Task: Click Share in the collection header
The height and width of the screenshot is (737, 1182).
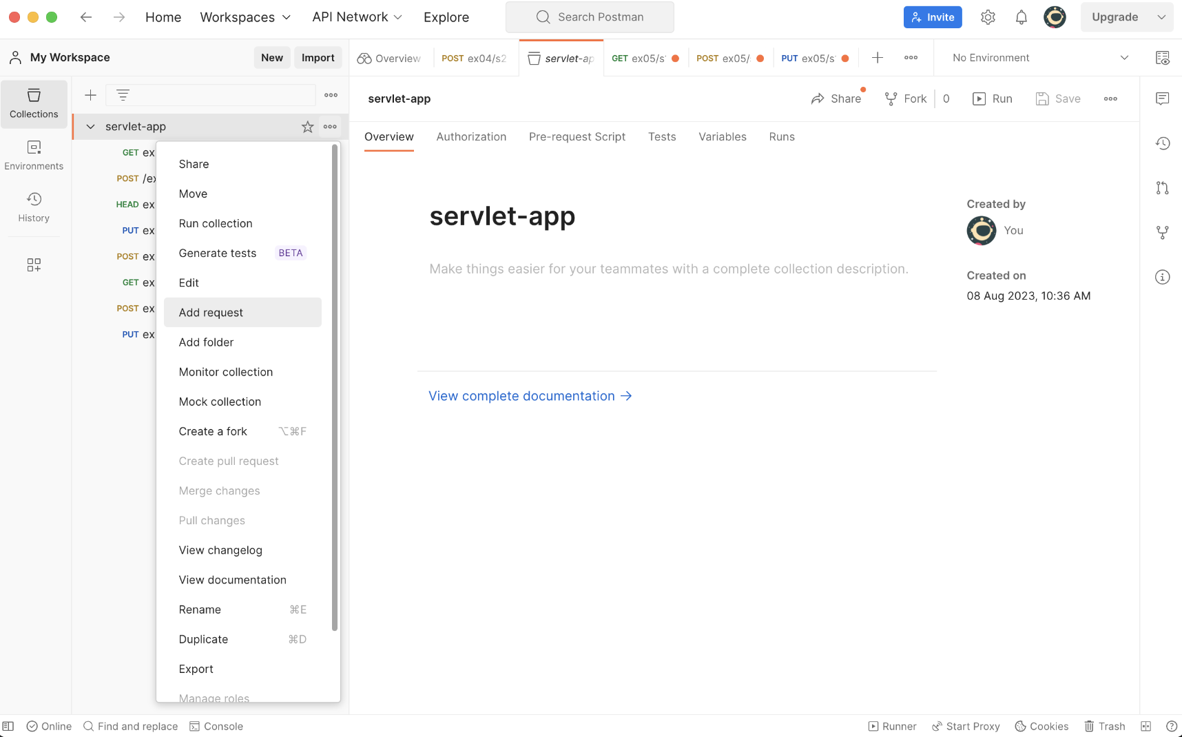Action: click(836, 98)
